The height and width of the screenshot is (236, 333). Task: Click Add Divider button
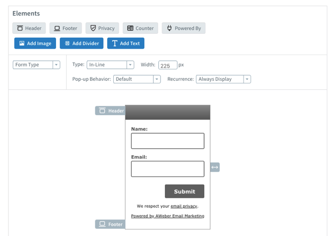click(x=82, y=43)
